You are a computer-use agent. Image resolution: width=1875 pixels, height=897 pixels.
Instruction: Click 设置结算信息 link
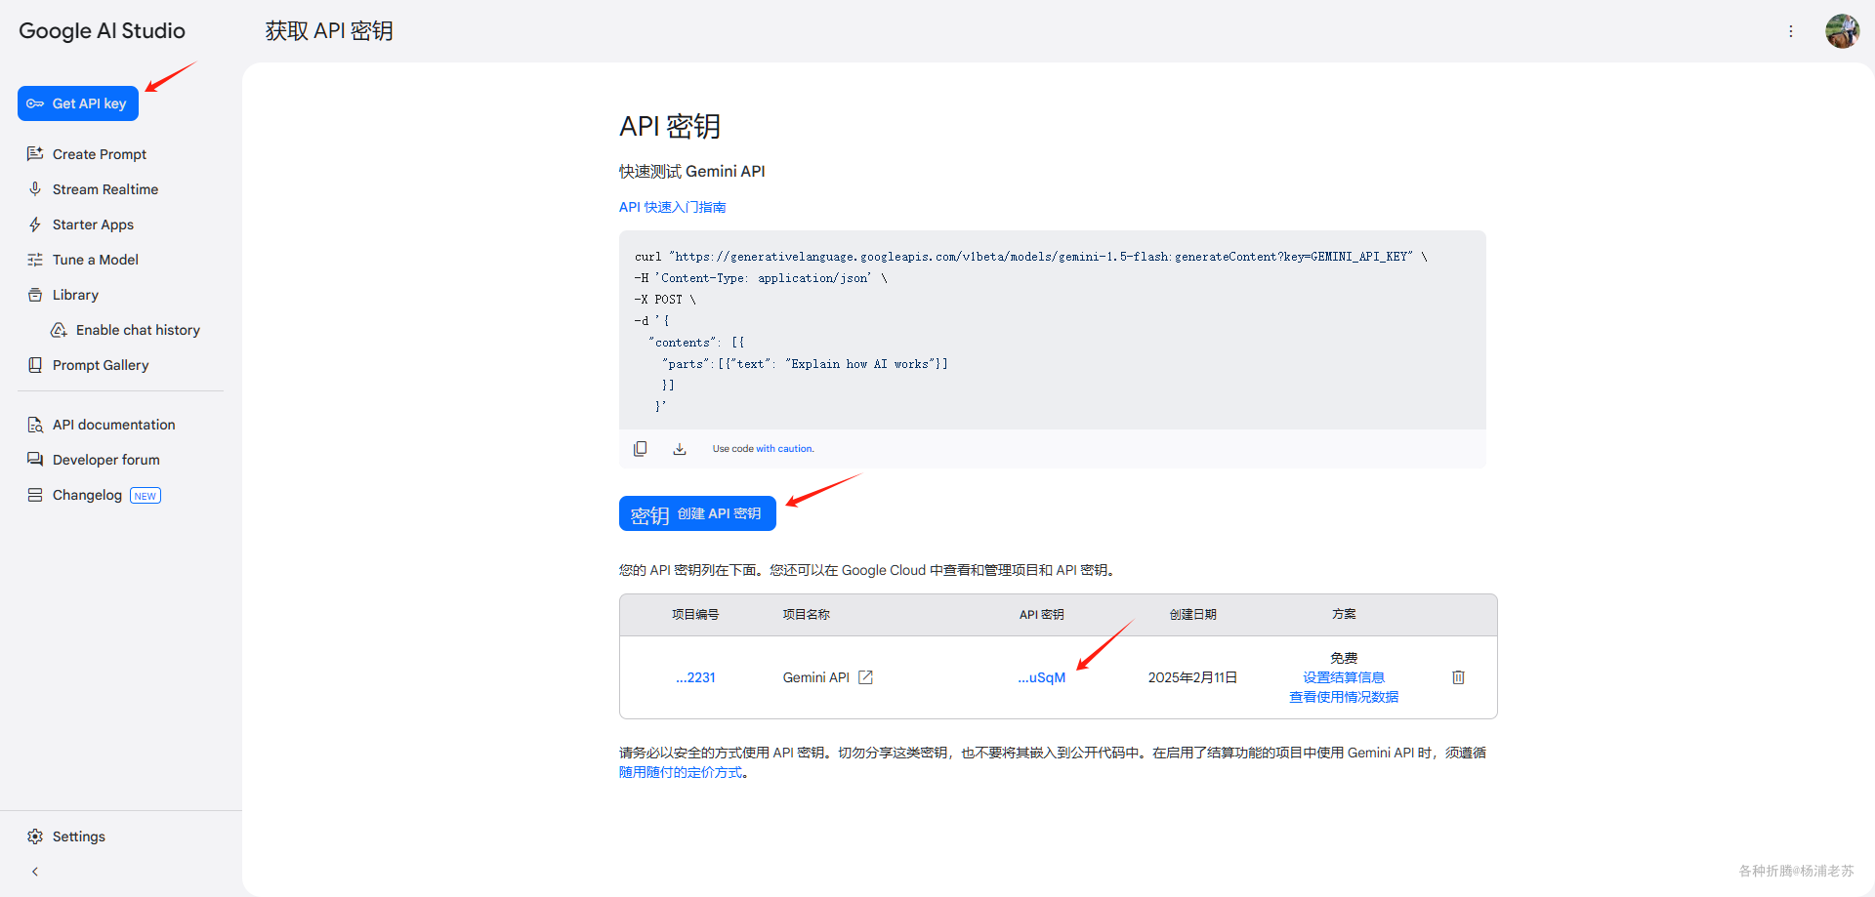pyautogui.click(x=1344, y=677)
